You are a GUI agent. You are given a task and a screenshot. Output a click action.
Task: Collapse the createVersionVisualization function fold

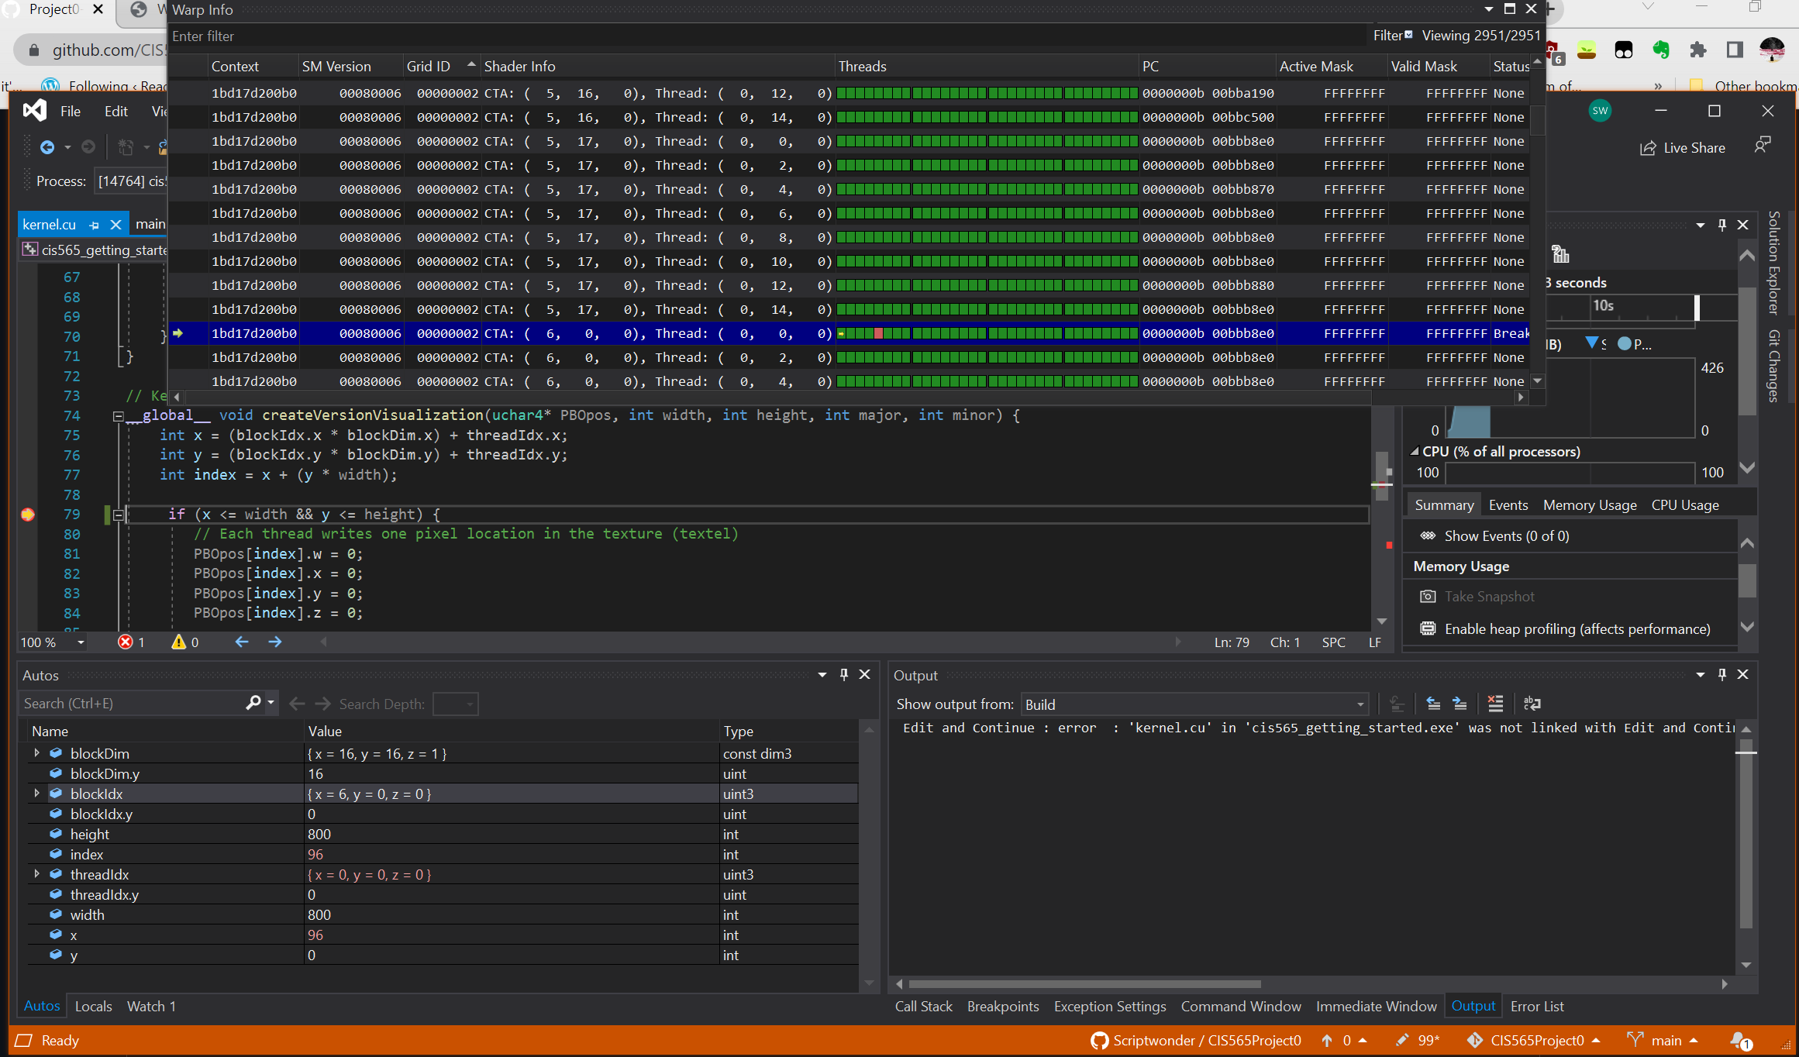coord(118,416)
